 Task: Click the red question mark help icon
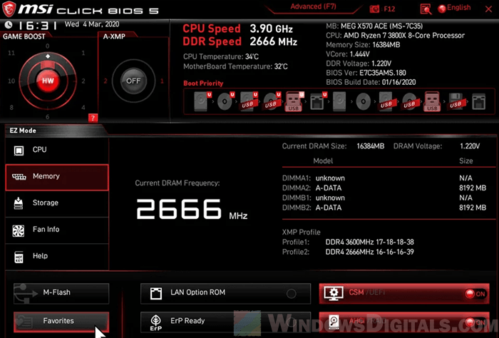(93, 118)
